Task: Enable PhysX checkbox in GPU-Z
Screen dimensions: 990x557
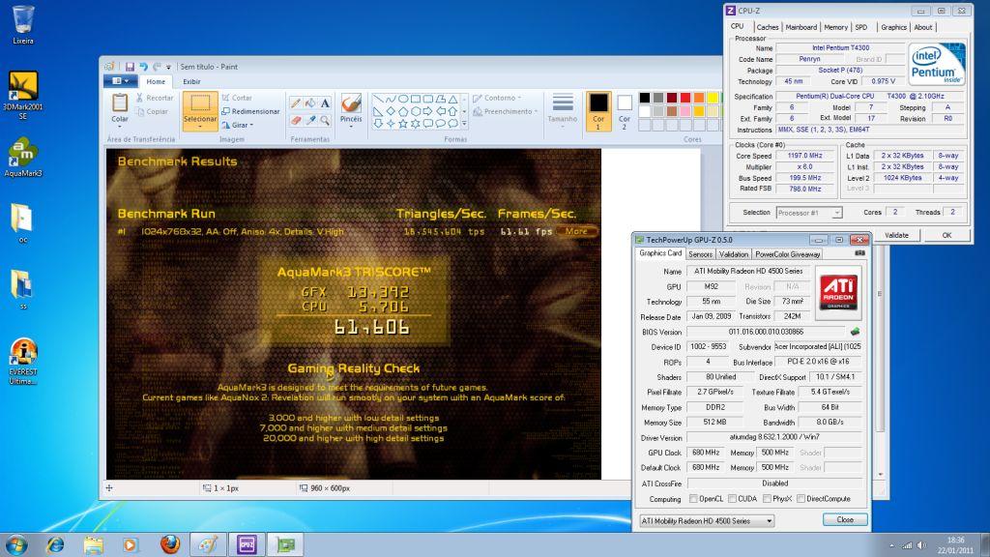Action: click(x=767, y=499)
